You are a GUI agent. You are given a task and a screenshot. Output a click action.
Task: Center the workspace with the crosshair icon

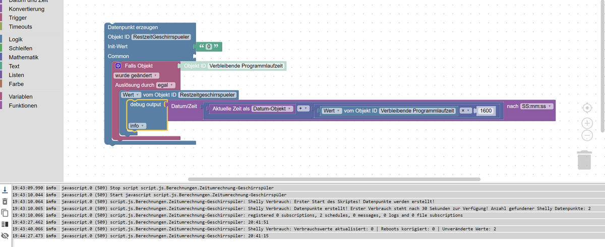[587, 108]
